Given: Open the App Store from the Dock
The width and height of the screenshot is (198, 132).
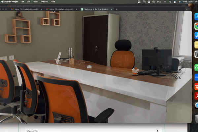Looking at the screenshot, I should click(x=196, y=36).
